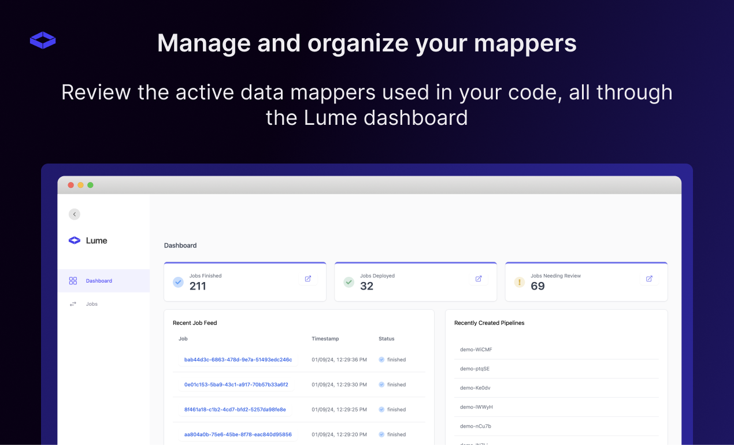Click finished status of job bab44d3c

click(x=392, y=359)
